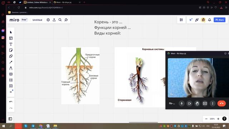Image resolution: width=229 pixels, height=129 pixels.
Task: Open more options dots in Meet
Action: point(213,104)
